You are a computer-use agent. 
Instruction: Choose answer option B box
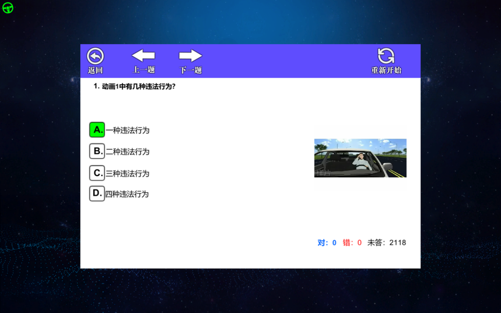(x=97, y=152)
